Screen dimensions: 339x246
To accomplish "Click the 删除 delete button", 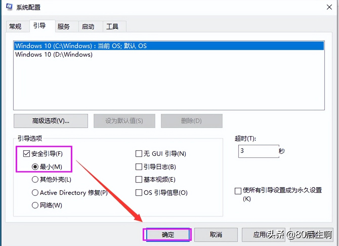I will [x=192, y=121].
